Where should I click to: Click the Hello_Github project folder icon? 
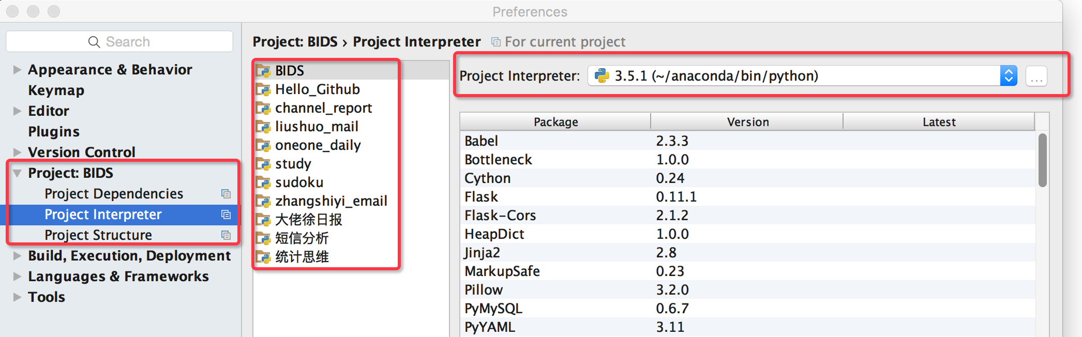[263, 89]
